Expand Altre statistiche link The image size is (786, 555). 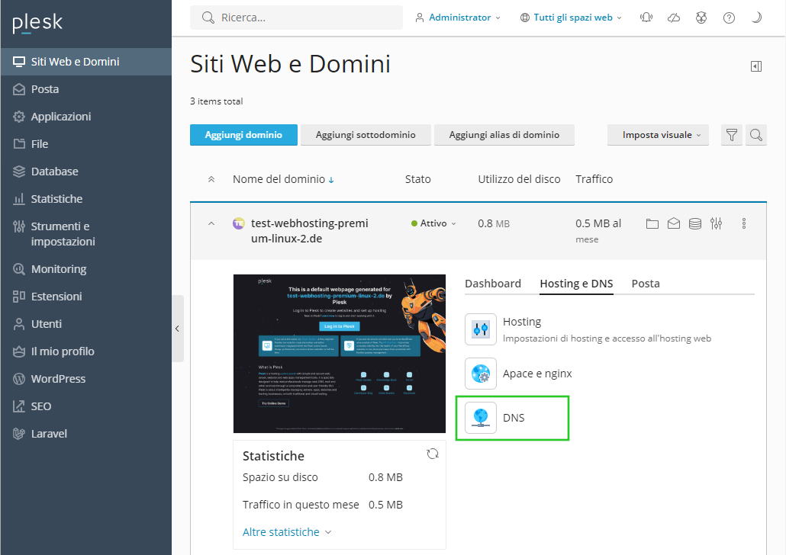[287, 532]
